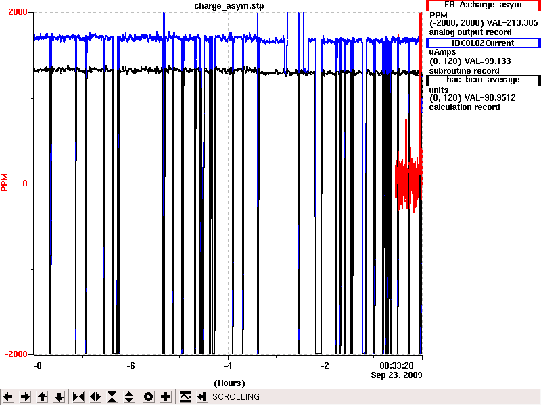Click the arrow-to-bar icon beside SCROLLING
This screenshot has width=541, height=405.
[x=202, y=397]
